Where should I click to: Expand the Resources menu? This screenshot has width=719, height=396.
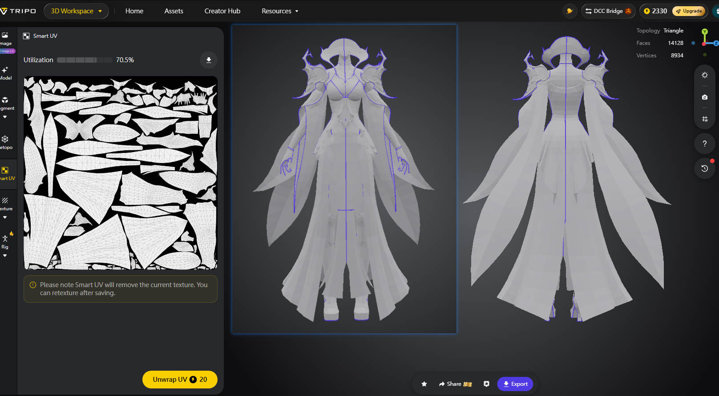280,11
